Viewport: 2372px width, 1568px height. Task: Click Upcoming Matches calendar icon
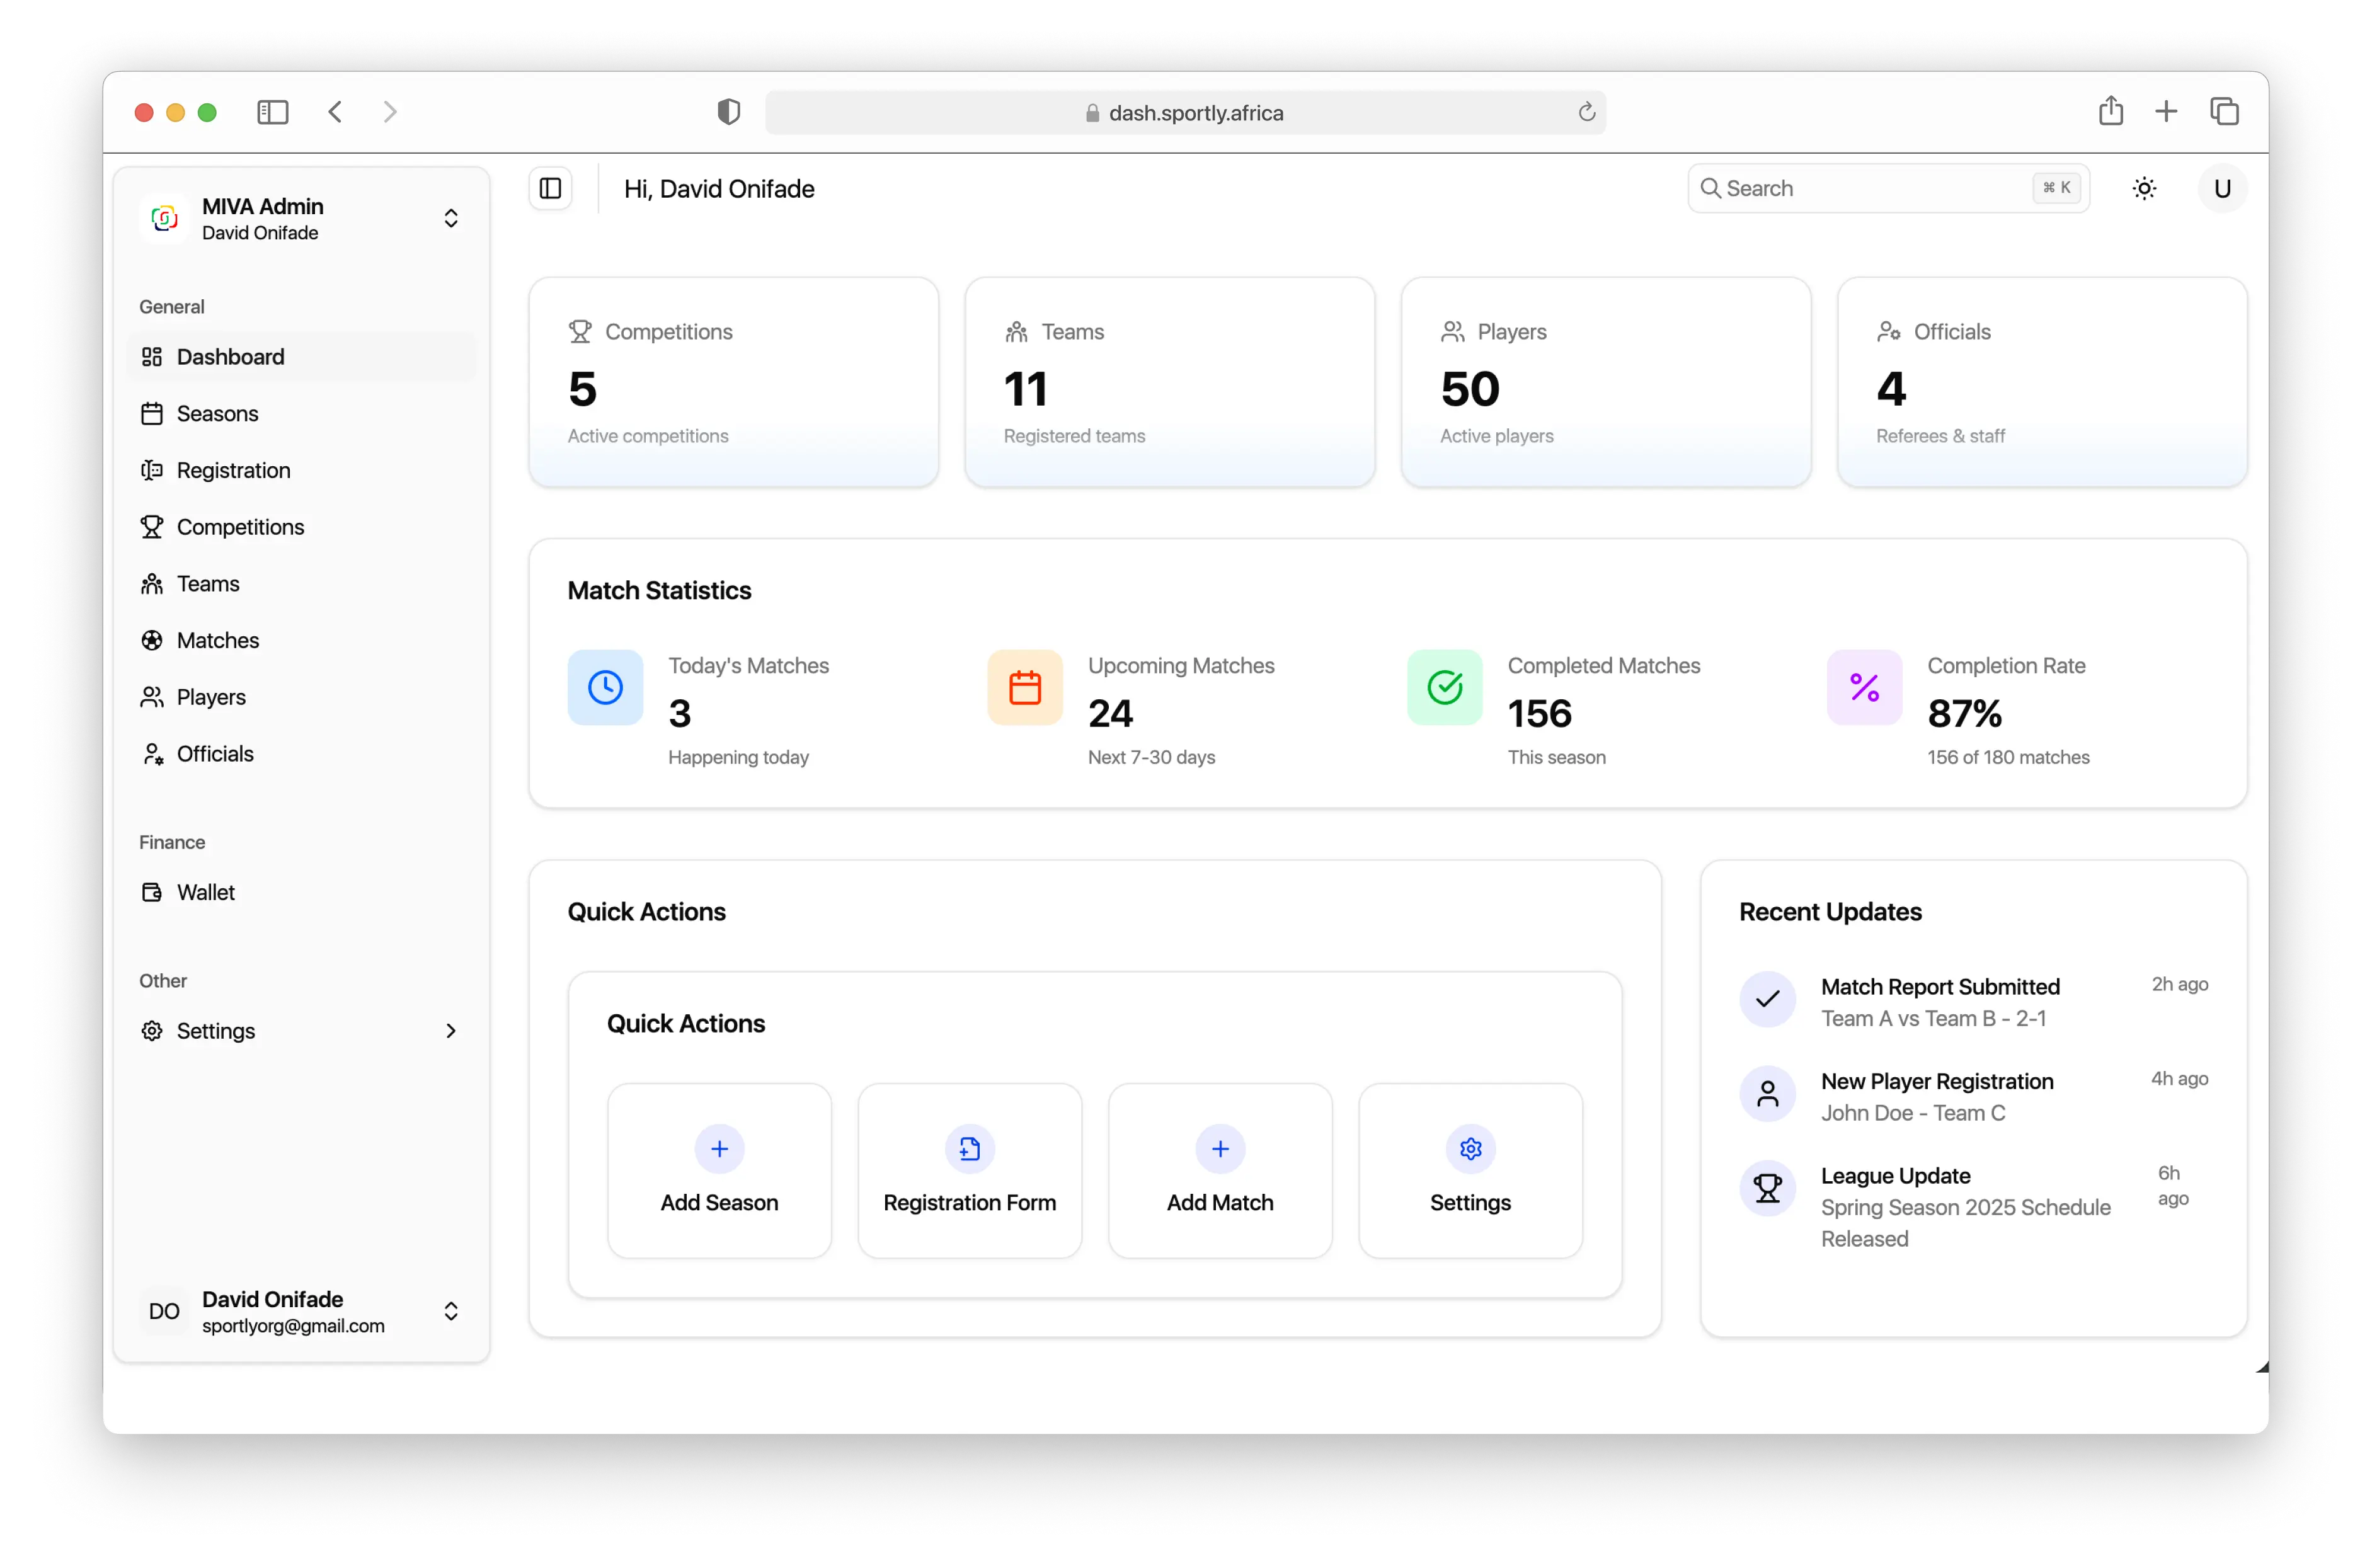(1025, 687)
